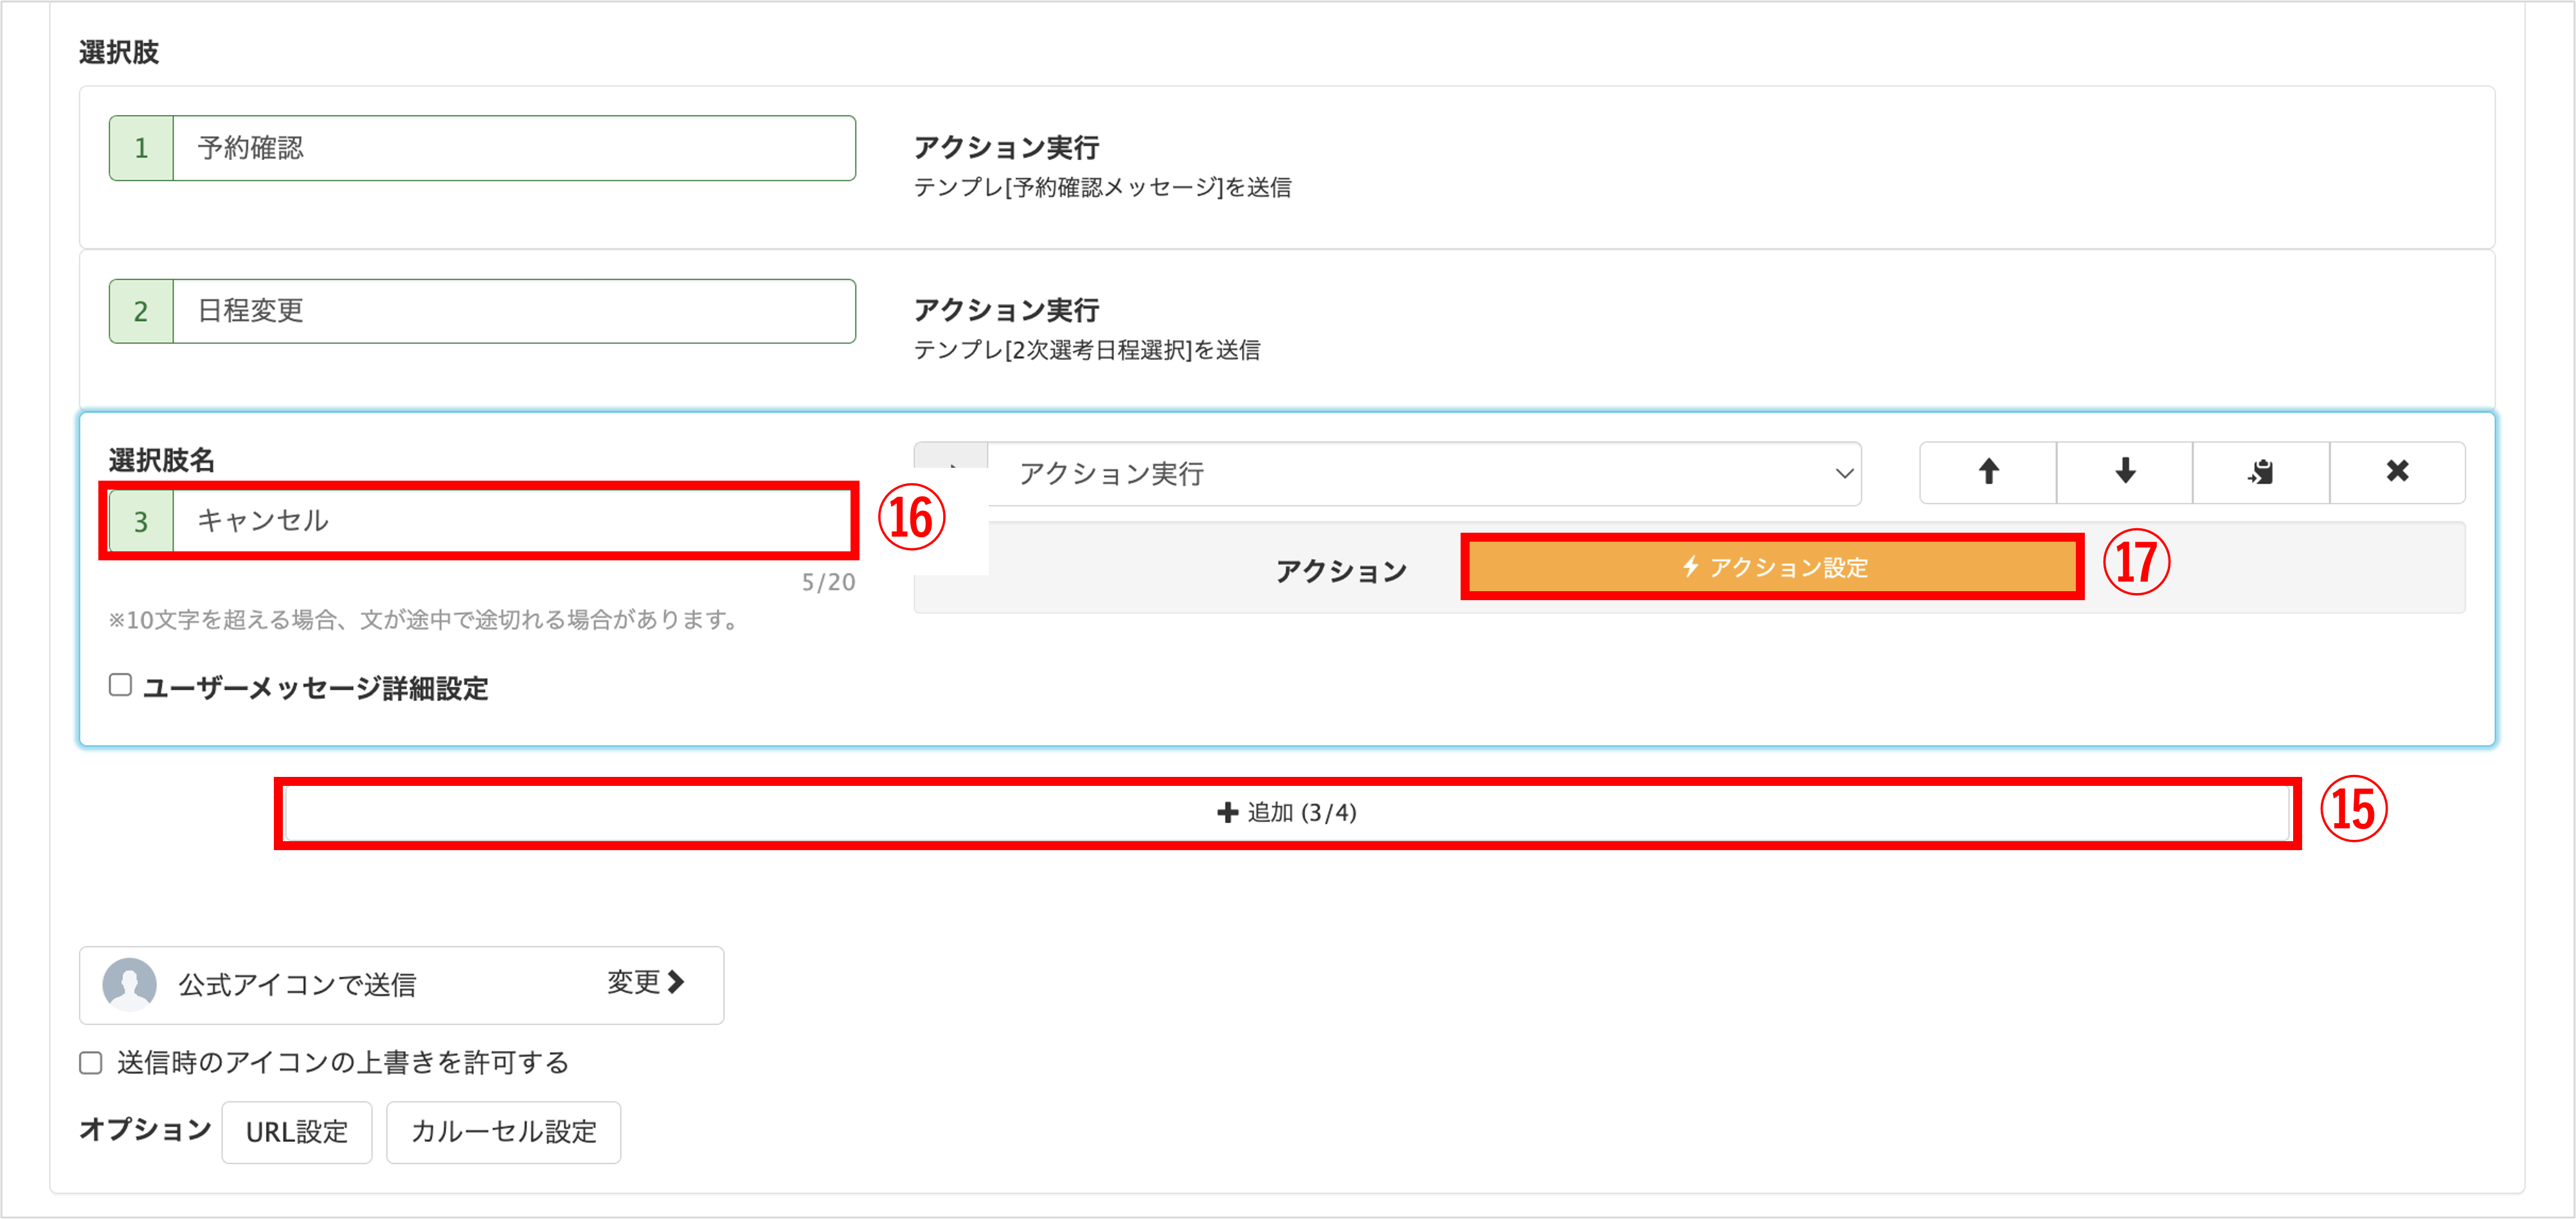This screenshot has height=1219, width=2576.
Task: Open URL設定 options
Action: [297, 1131]
